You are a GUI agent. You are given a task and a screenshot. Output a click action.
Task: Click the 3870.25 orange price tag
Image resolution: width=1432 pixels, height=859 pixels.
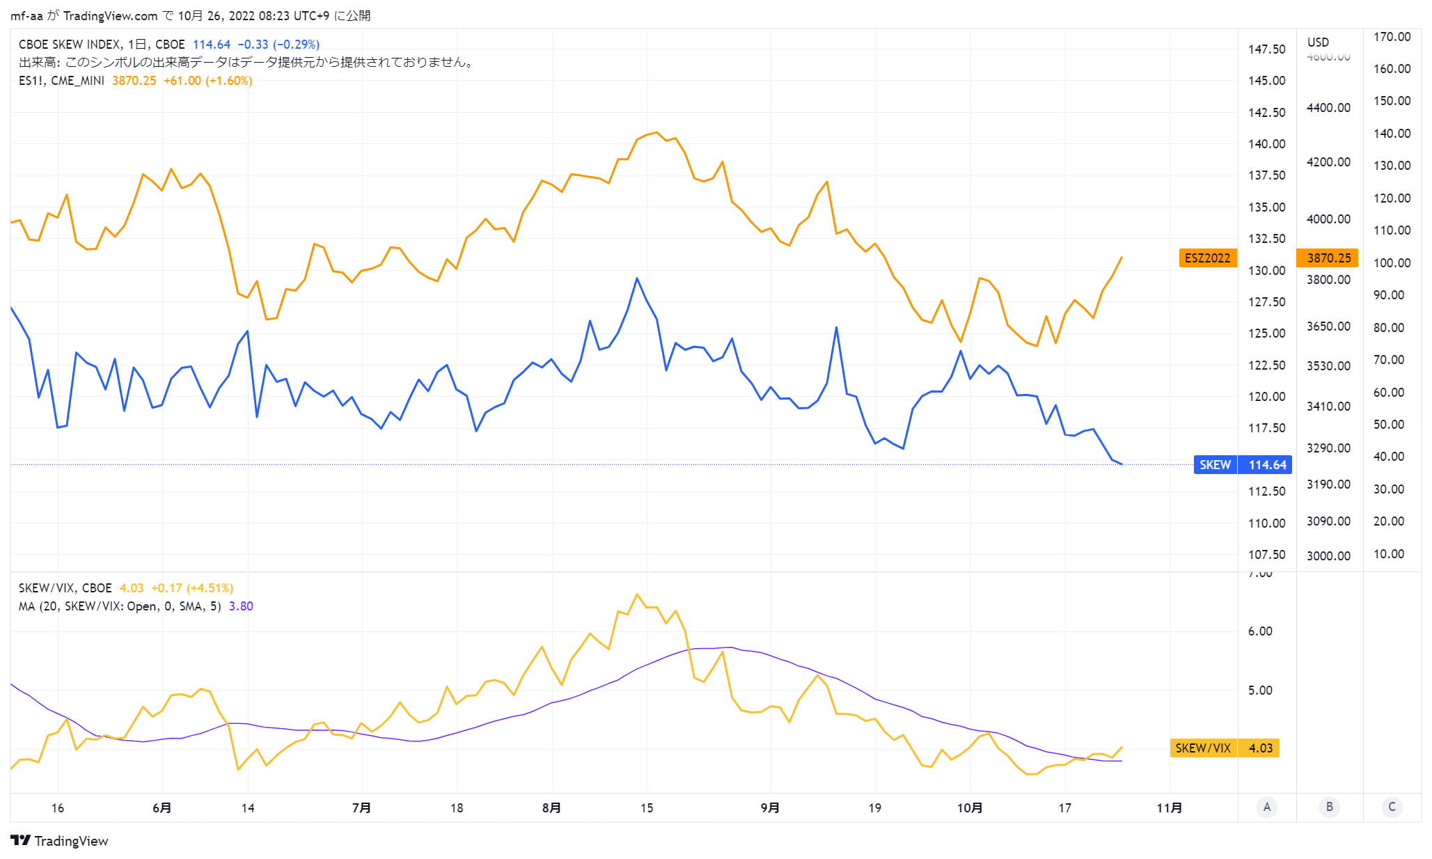[1329, 258]
